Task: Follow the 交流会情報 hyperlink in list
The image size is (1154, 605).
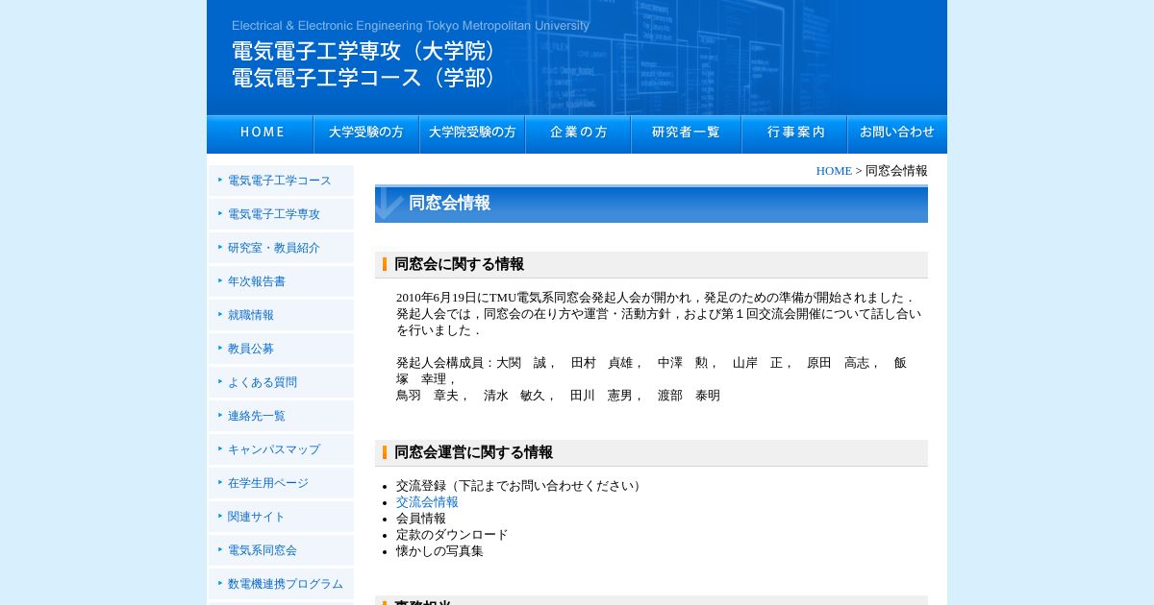Action: [427, 502]
